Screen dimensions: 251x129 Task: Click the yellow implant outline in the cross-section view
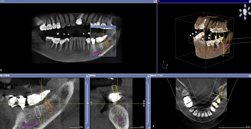(x=114, y=89)
